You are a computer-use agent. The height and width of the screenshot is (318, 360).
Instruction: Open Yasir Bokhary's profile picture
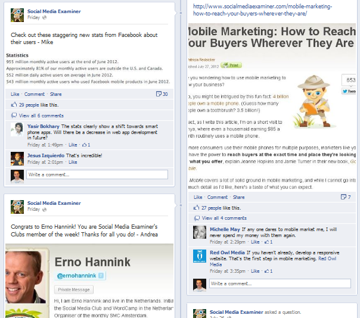point(17,130)
